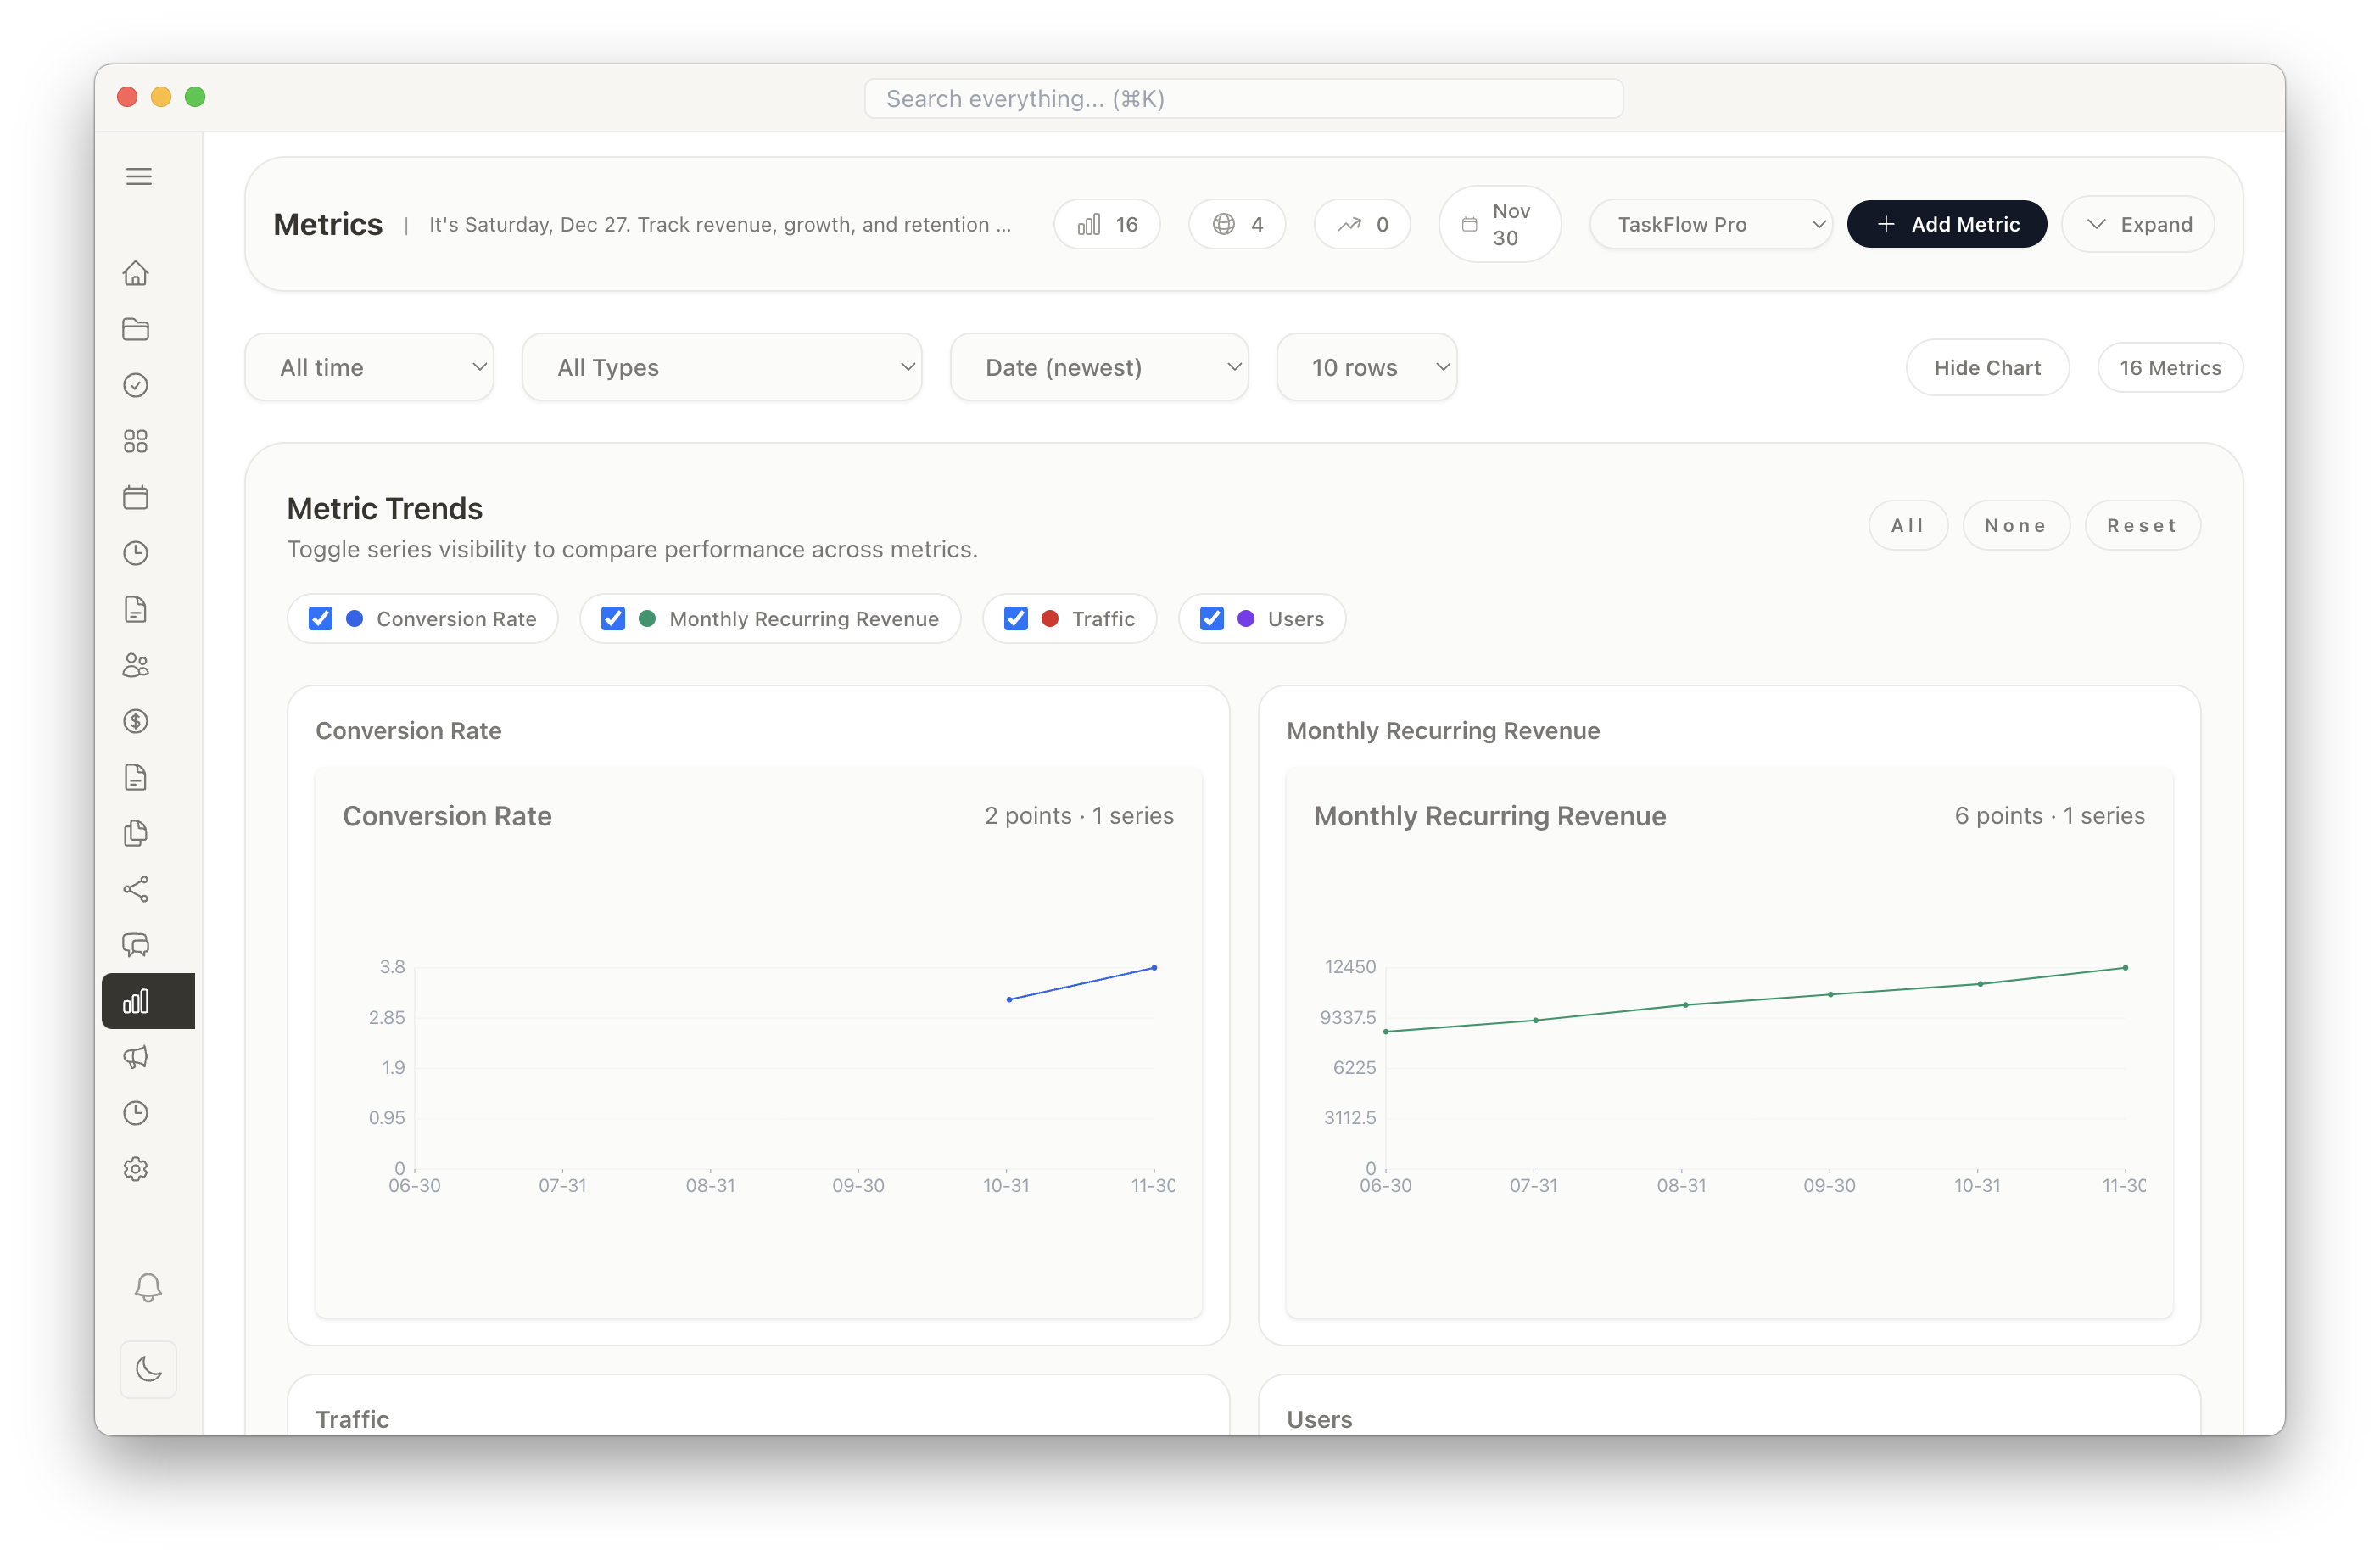Toggle the Traffic series checkbox
This screenshot has height=1561, width=2380.
1016,619
